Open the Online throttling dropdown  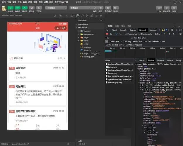[158, 34]
